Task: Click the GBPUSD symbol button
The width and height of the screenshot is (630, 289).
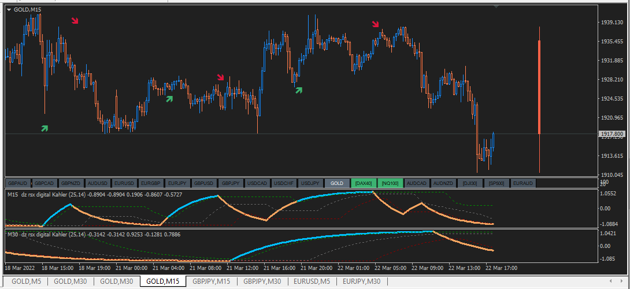Action: tap(203, 183)
